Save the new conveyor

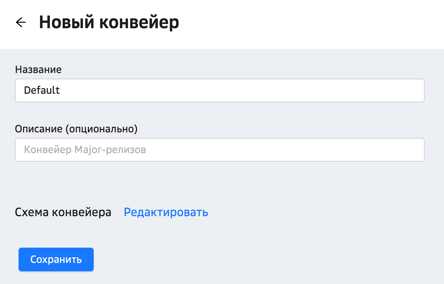pos(56,260)
